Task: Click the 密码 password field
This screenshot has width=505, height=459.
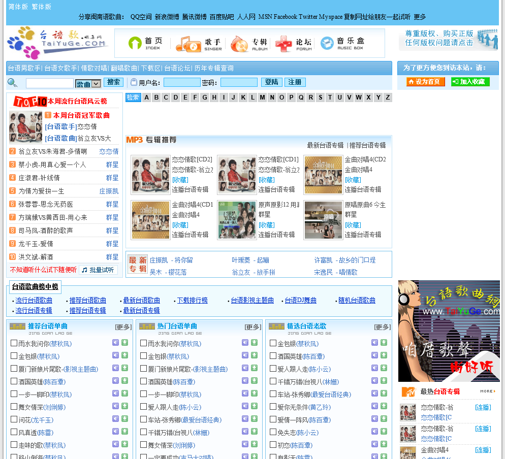Action: coord(239,83)
